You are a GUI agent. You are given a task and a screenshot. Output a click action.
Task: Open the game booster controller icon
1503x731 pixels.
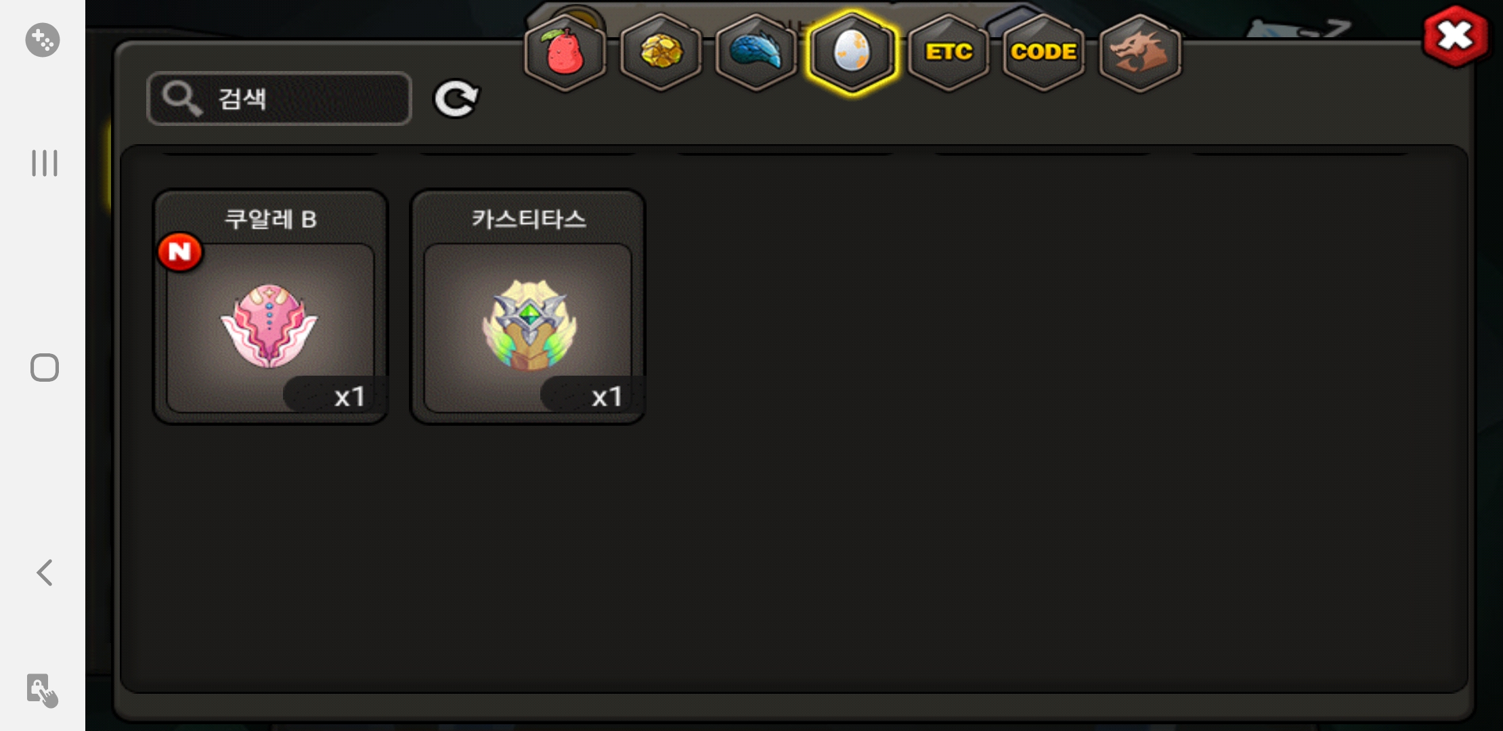point(43,40)
